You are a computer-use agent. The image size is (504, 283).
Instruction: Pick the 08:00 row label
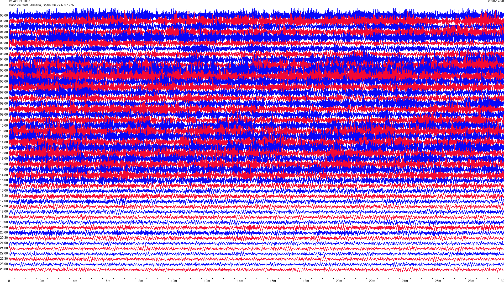click(x=4, y=104)
